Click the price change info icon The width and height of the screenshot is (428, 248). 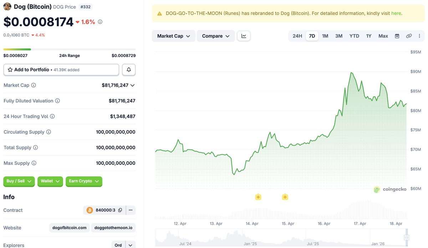point(100,22)
